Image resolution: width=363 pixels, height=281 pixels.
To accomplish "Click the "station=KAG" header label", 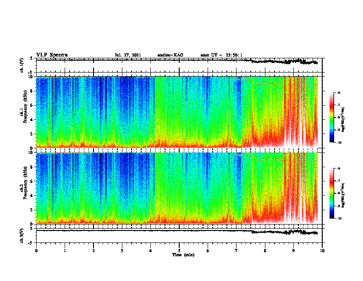I will click(170, 55).
